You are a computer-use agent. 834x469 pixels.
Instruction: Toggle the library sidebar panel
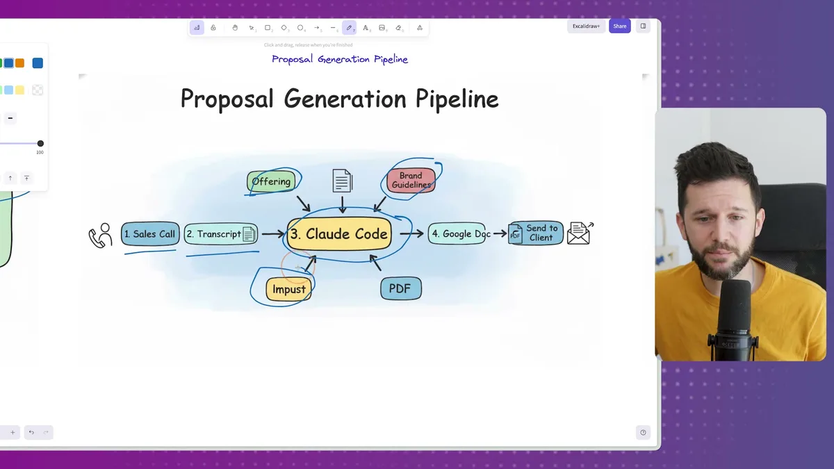click(643, 26)
